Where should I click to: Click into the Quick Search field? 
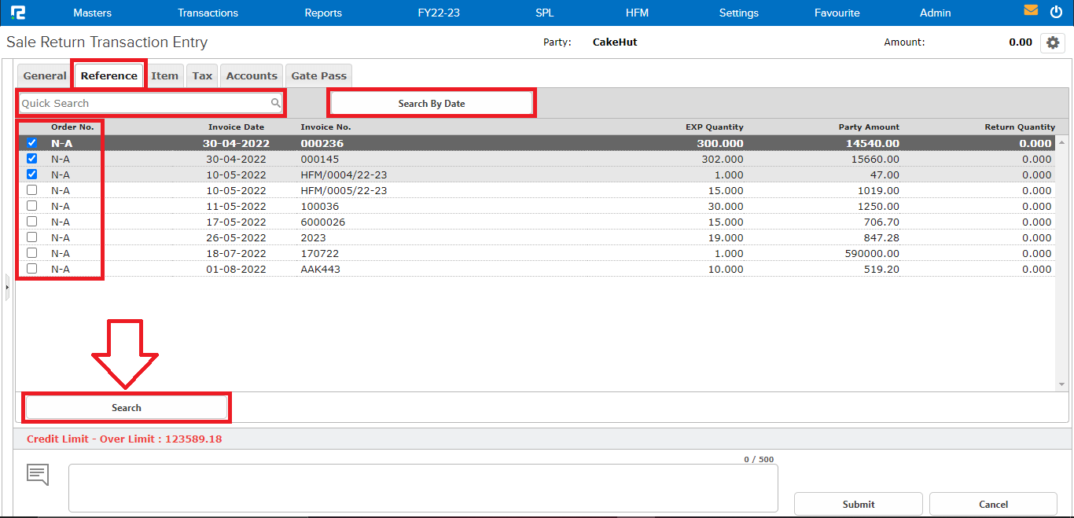(142, 103)
